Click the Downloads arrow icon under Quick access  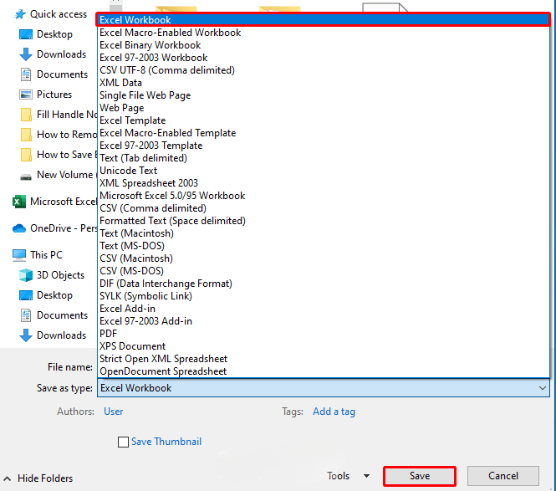coord(26,54)
